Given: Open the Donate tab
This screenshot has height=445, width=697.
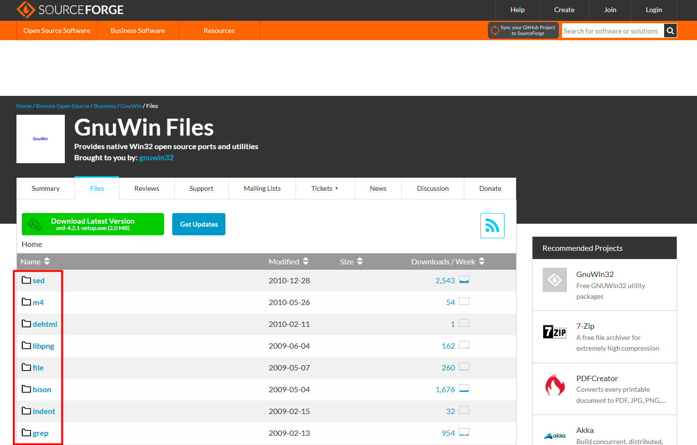Looking at the screenshot, I should click(490, 188).
